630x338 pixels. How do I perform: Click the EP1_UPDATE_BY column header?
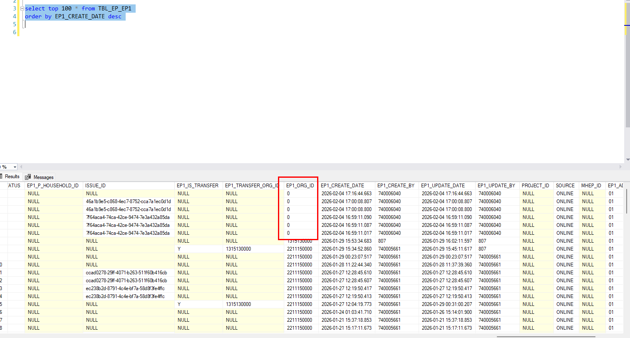tap(496, 186)
